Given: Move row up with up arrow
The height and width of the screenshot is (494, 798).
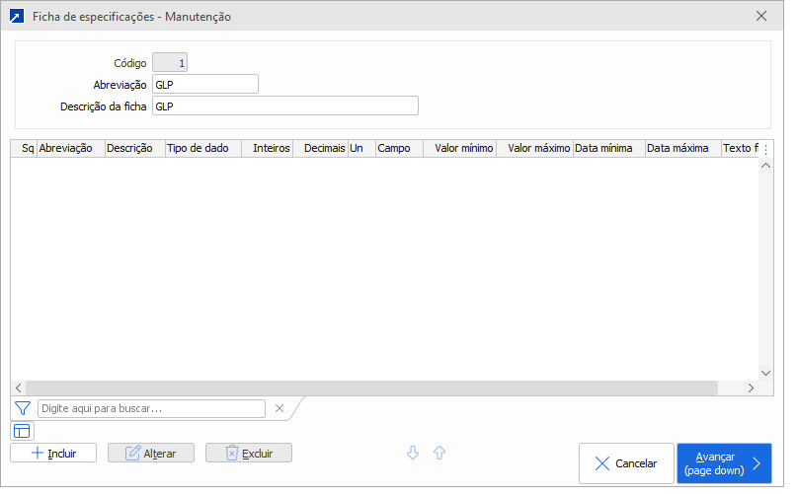Looking at the screenshot, I should pyautogui.click(x=439, y=453).
